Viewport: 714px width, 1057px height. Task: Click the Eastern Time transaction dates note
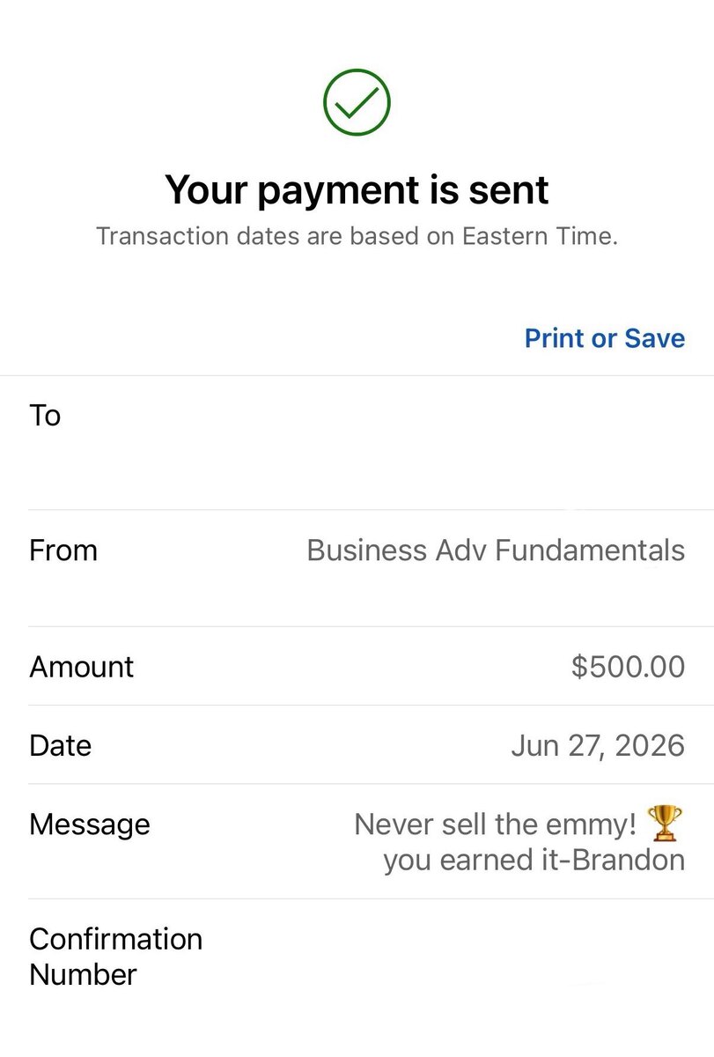tap(357, 237)
